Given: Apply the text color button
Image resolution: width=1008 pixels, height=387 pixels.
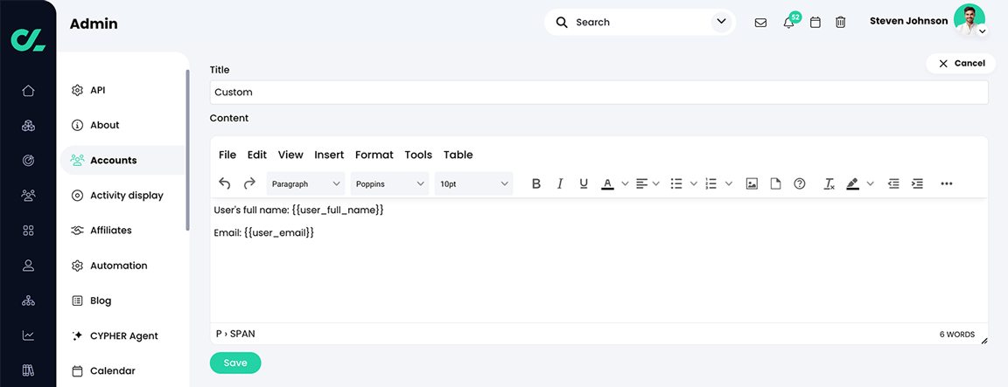Looking at the screenshot, I should tap(607, 183).
